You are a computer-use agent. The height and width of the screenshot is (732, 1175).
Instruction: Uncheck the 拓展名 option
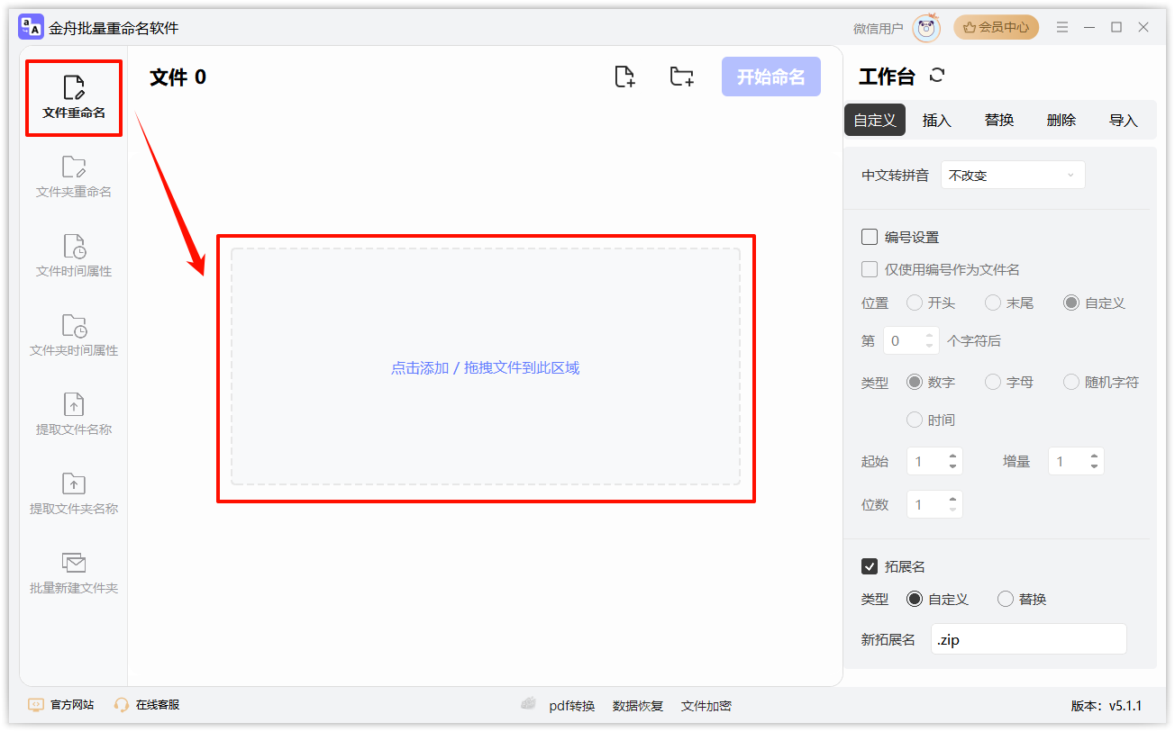pos(870,566)
